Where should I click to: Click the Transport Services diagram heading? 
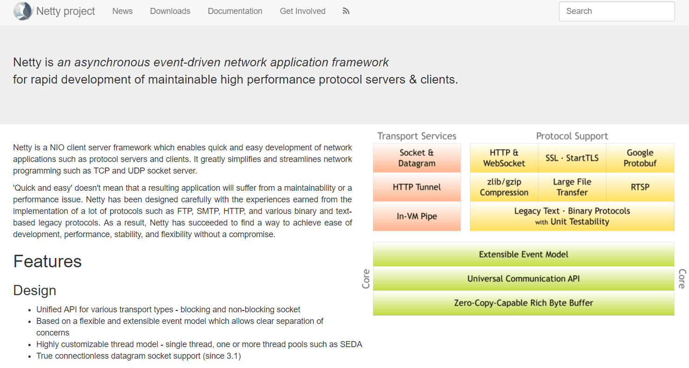417,136
